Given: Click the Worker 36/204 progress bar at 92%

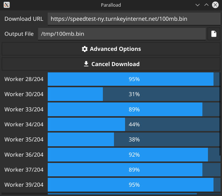Looking at the screenshot, I should pyautogui.click(x=134, y=155).
